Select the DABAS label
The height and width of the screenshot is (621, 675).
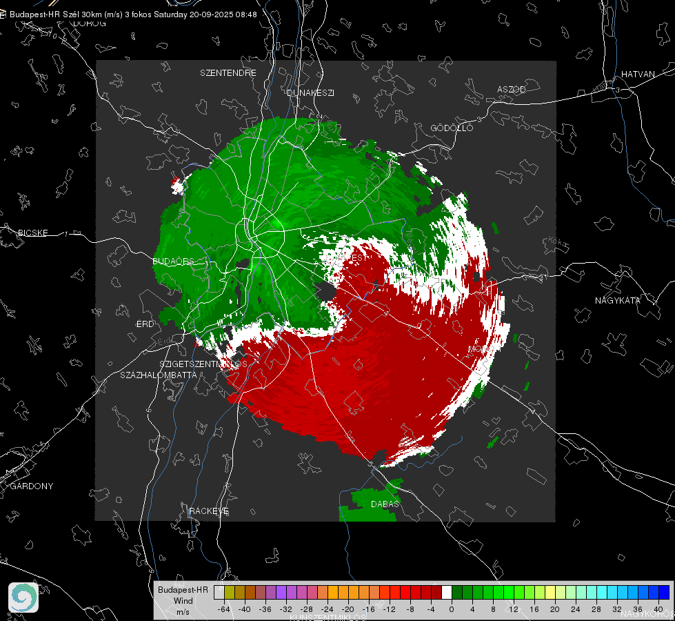[385, 504]
